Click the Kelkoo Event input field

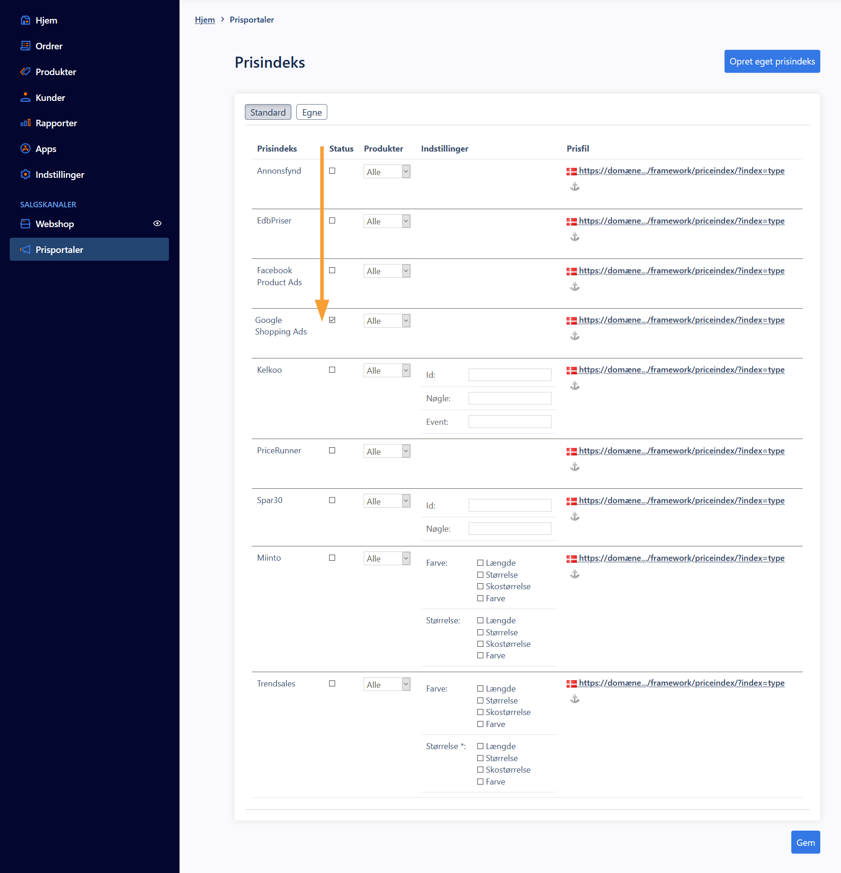tap(510, 422)
